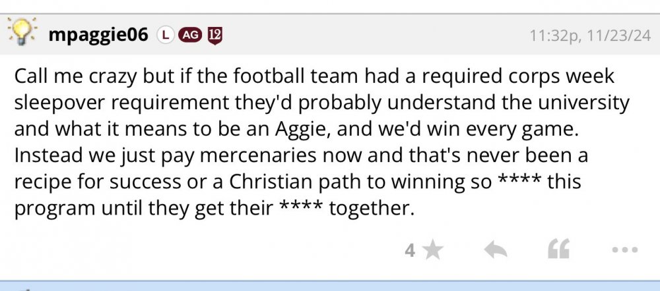The image size is (660, 291).
Task: Star this post by mpaggie06
Action: pyautogui.click(x=433, y=250)
